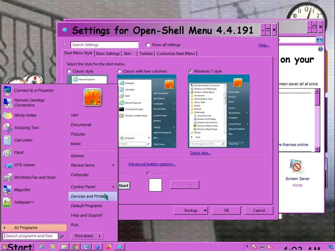Click scrollbar down arrow in Personalization window
This screenshot has height=251, width=335.
point(317,149)
